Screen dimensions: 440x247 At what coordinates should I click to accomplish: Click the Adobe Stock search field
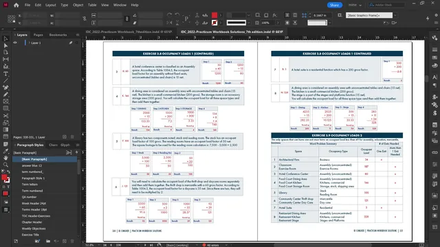pos(386,5)
